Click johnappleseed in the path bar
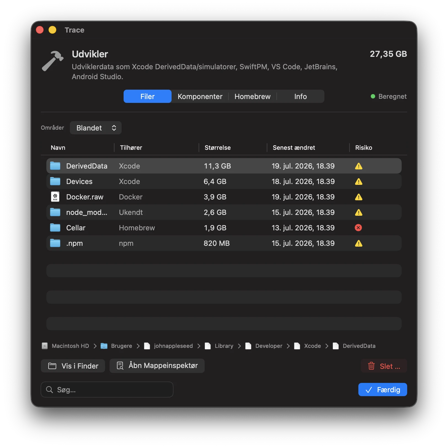The image size is (448, 448). [173, 346]
